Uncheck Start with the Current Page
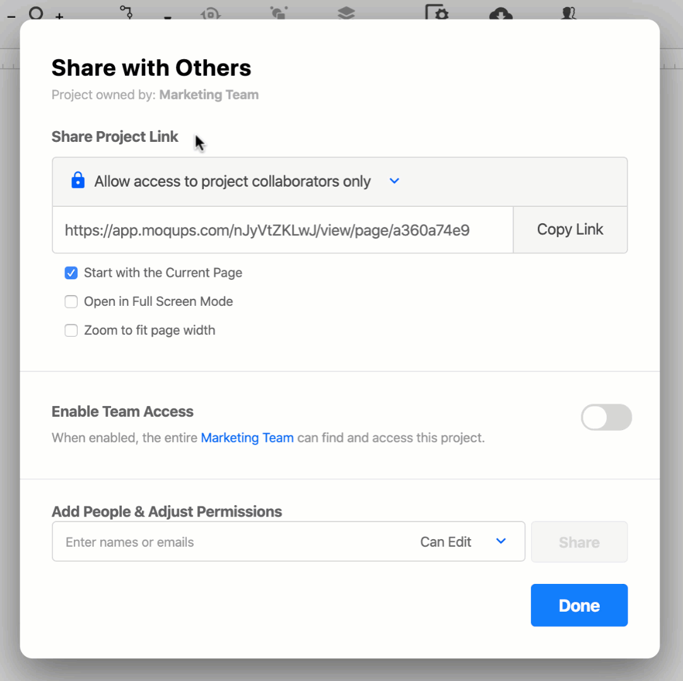The height and width of the screenshot is (681, 683). point(71,272)
